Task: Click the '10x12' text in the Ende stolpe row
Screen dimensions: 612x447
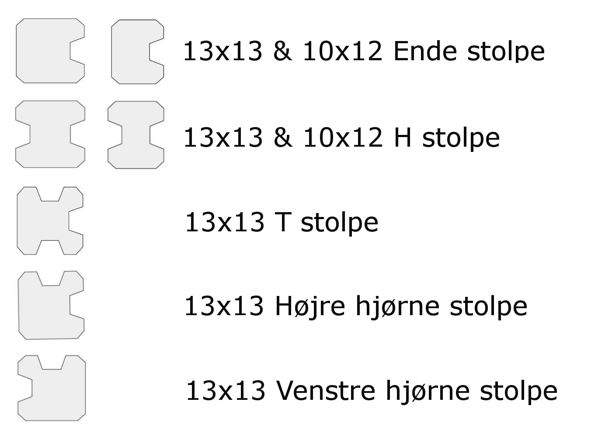Action: tap(342, 51)
